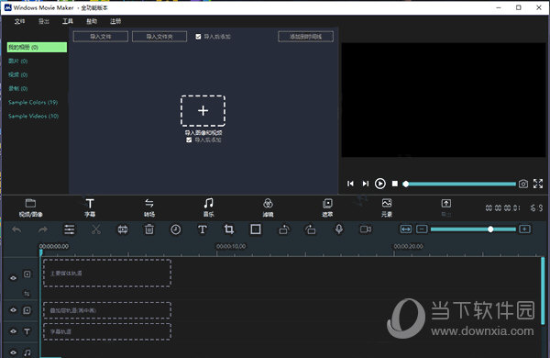The width and height of the screenshot is (550, 358).
Task: Open the fourth menu (Help) in menu bar
Action: (x=92, y=21)
